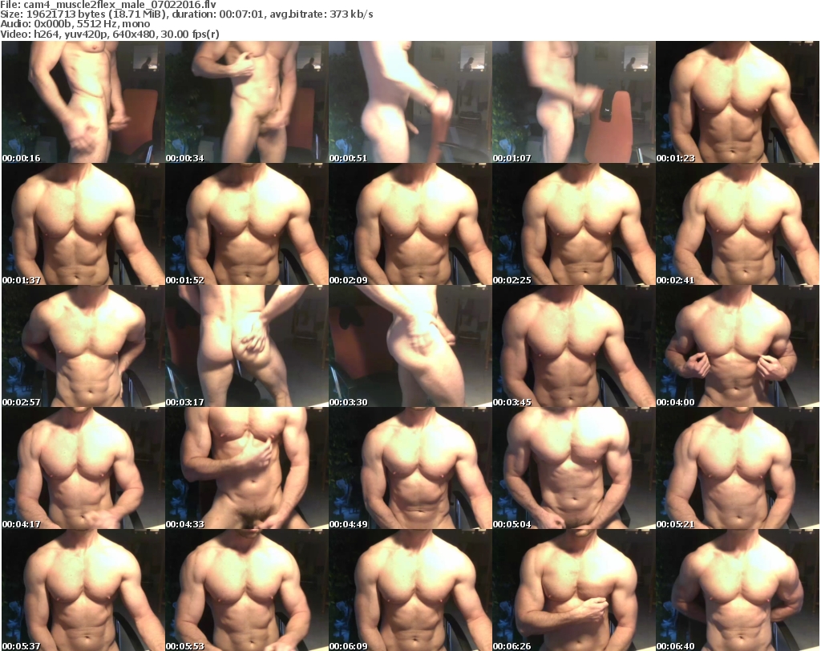This screenshot has width=821, height=651.
Task: Select the frame stamped 00:06:26
Action: [x=574, y=590]
